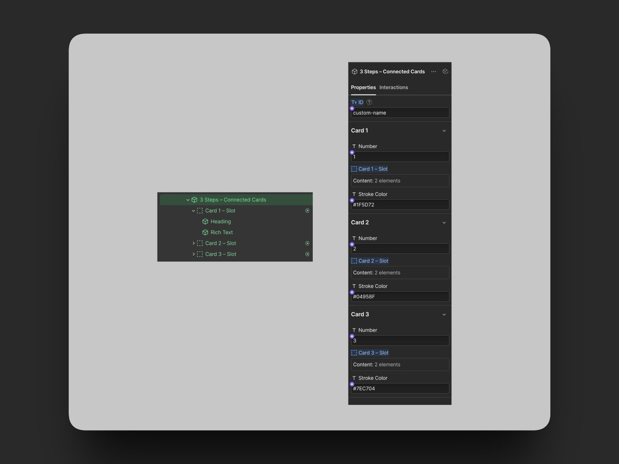
Task: Click the Card 3 Number input field
Action: point(400,341)
